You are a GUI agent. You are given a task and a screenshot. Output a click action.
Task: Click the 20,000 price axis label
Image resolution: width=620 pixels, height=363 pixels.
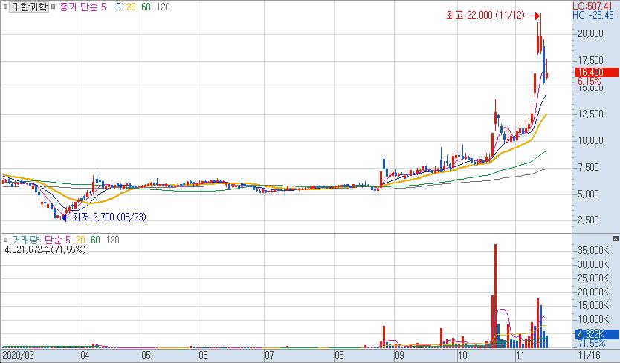(x=591, y=33)
